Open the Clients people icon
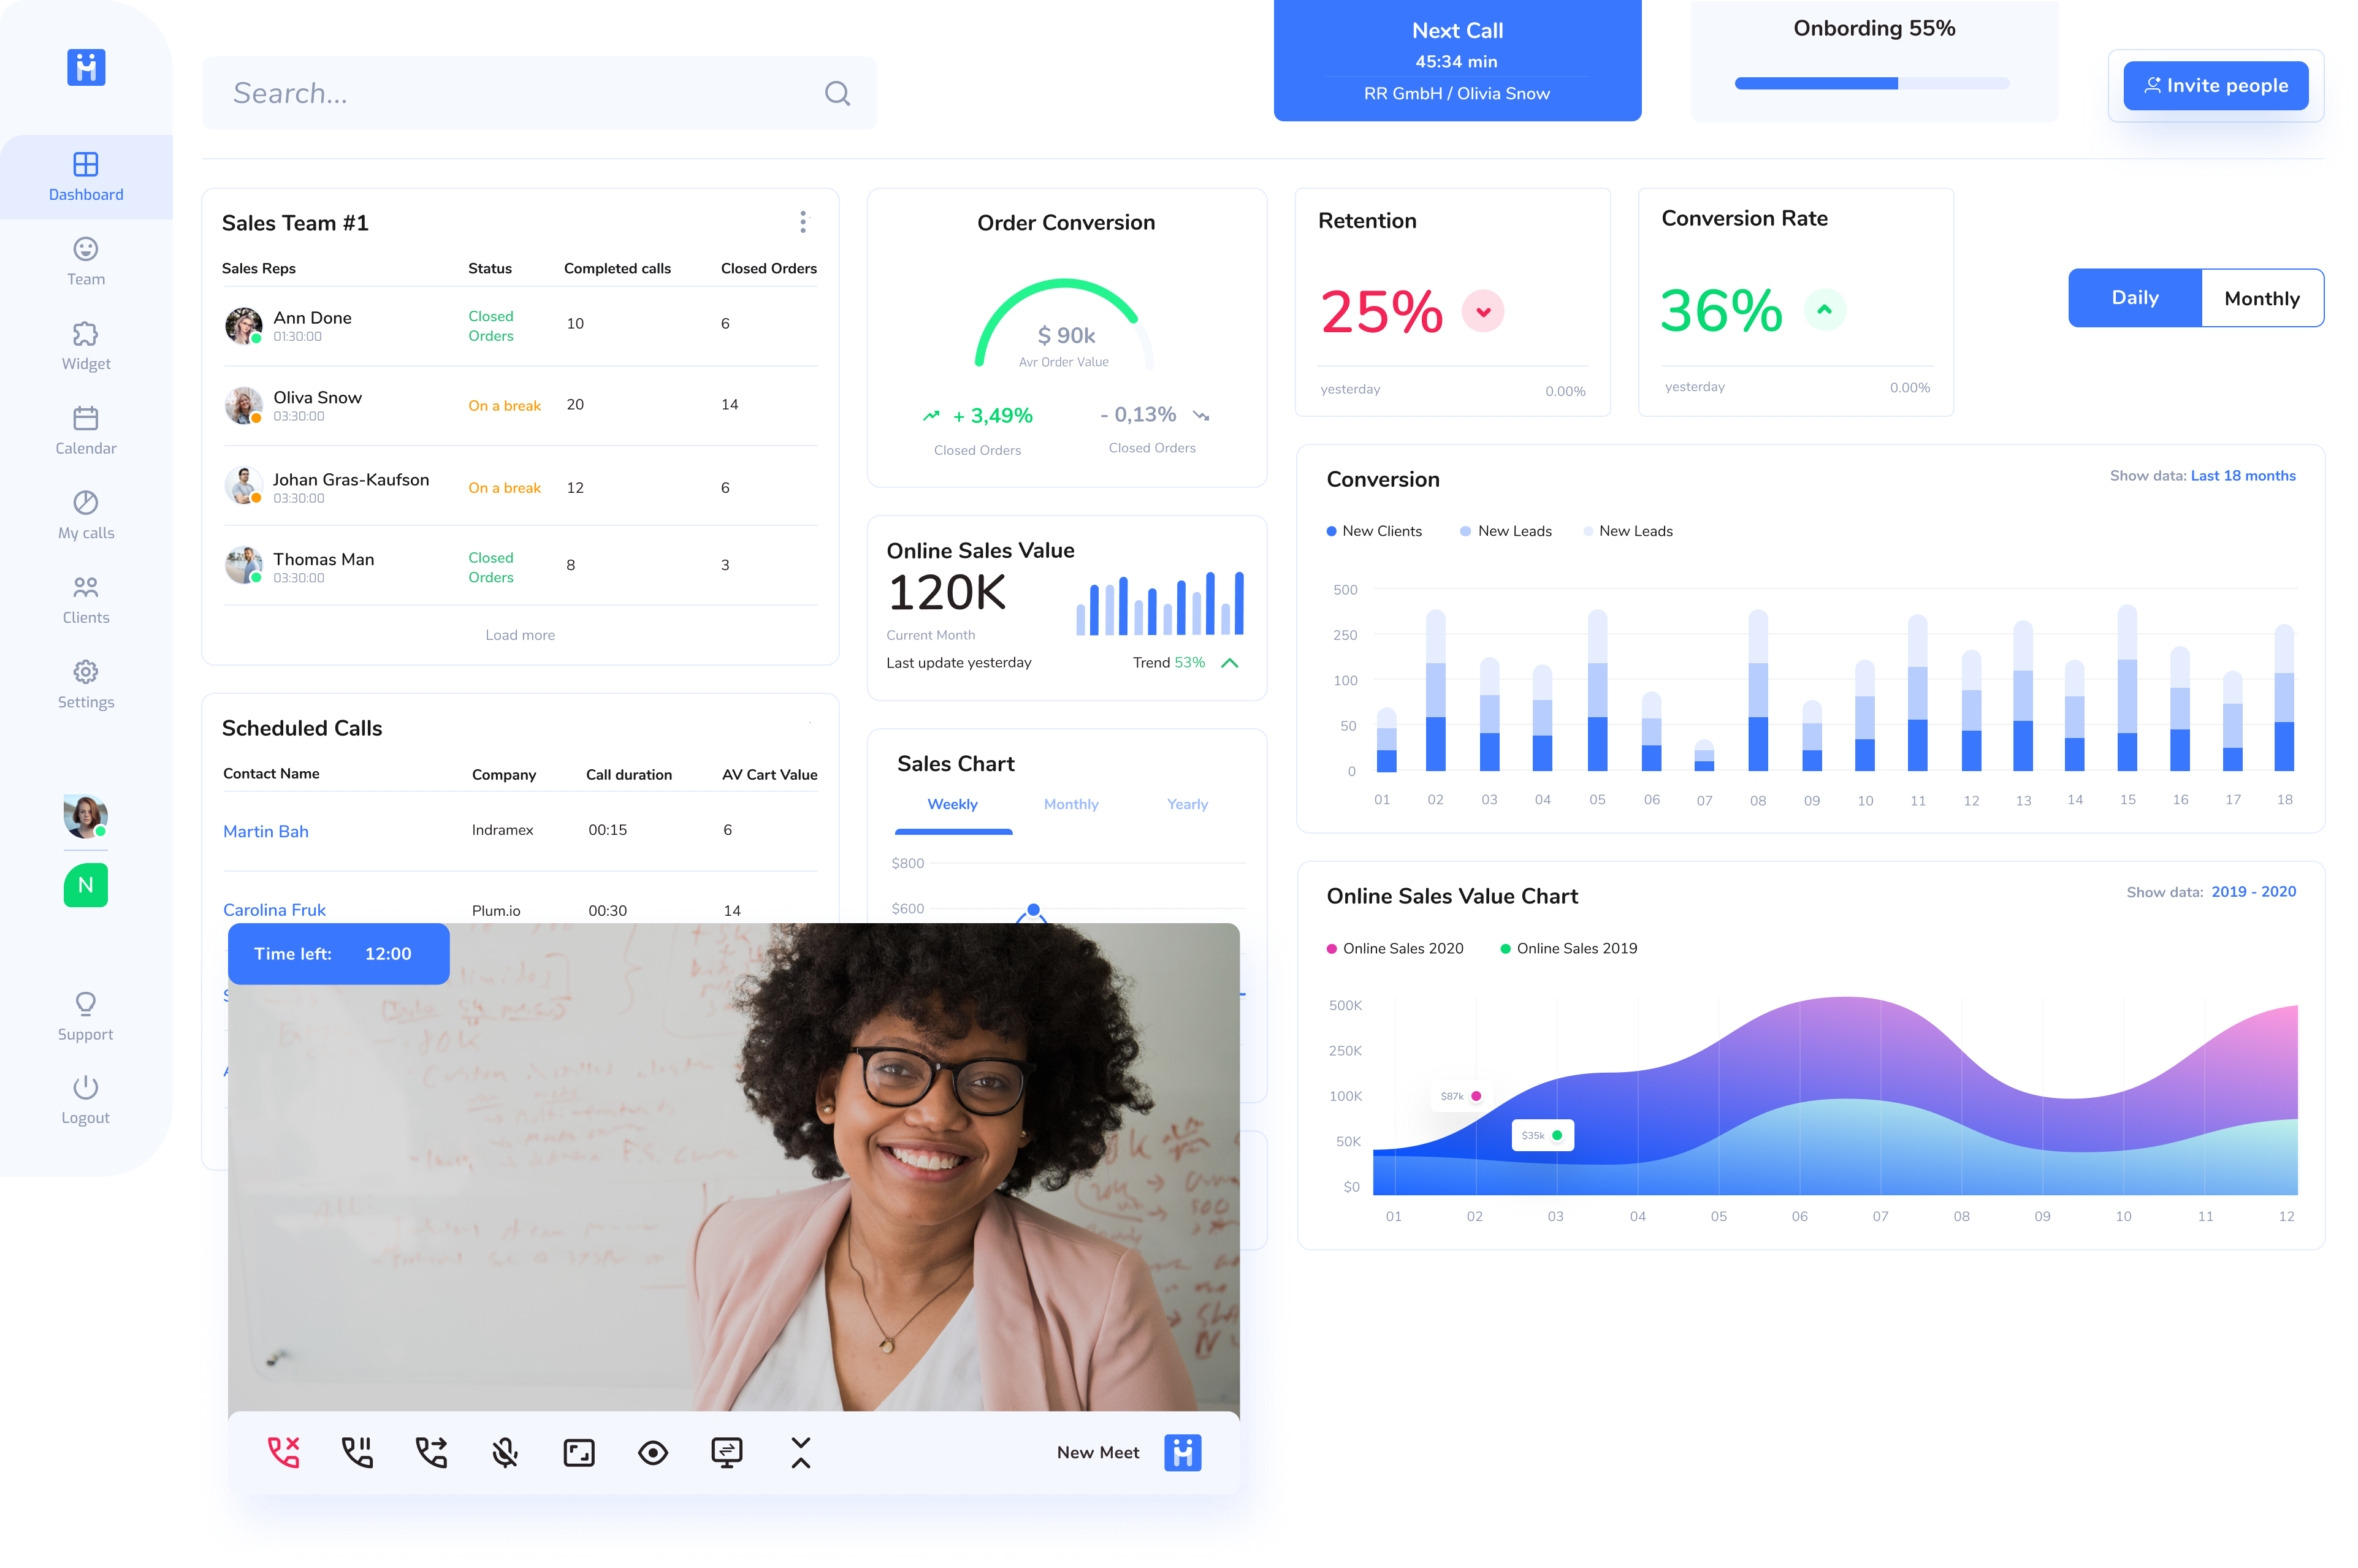 (86, 587)
